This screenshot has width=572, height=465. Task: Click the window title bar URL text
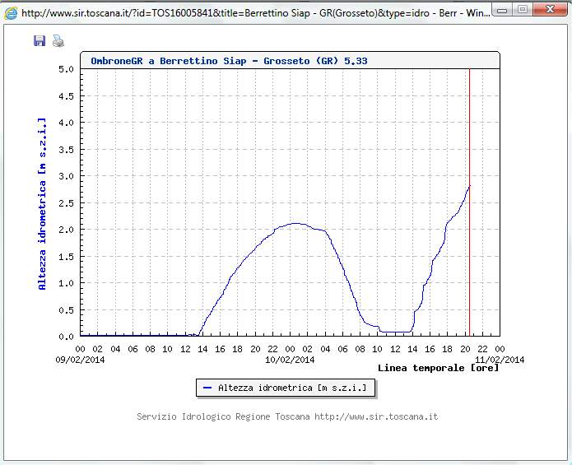point(247,13)
